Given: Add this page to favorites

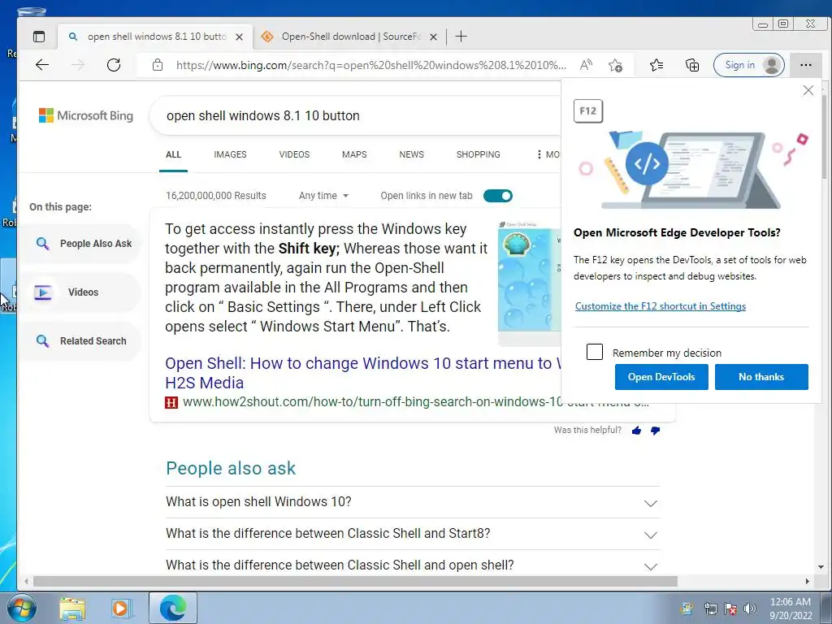Looking at the screenshot, I should click(616, 65).
